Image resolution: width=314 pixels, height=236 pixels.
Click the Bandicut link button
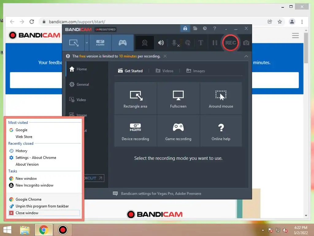tap(94, 178)
